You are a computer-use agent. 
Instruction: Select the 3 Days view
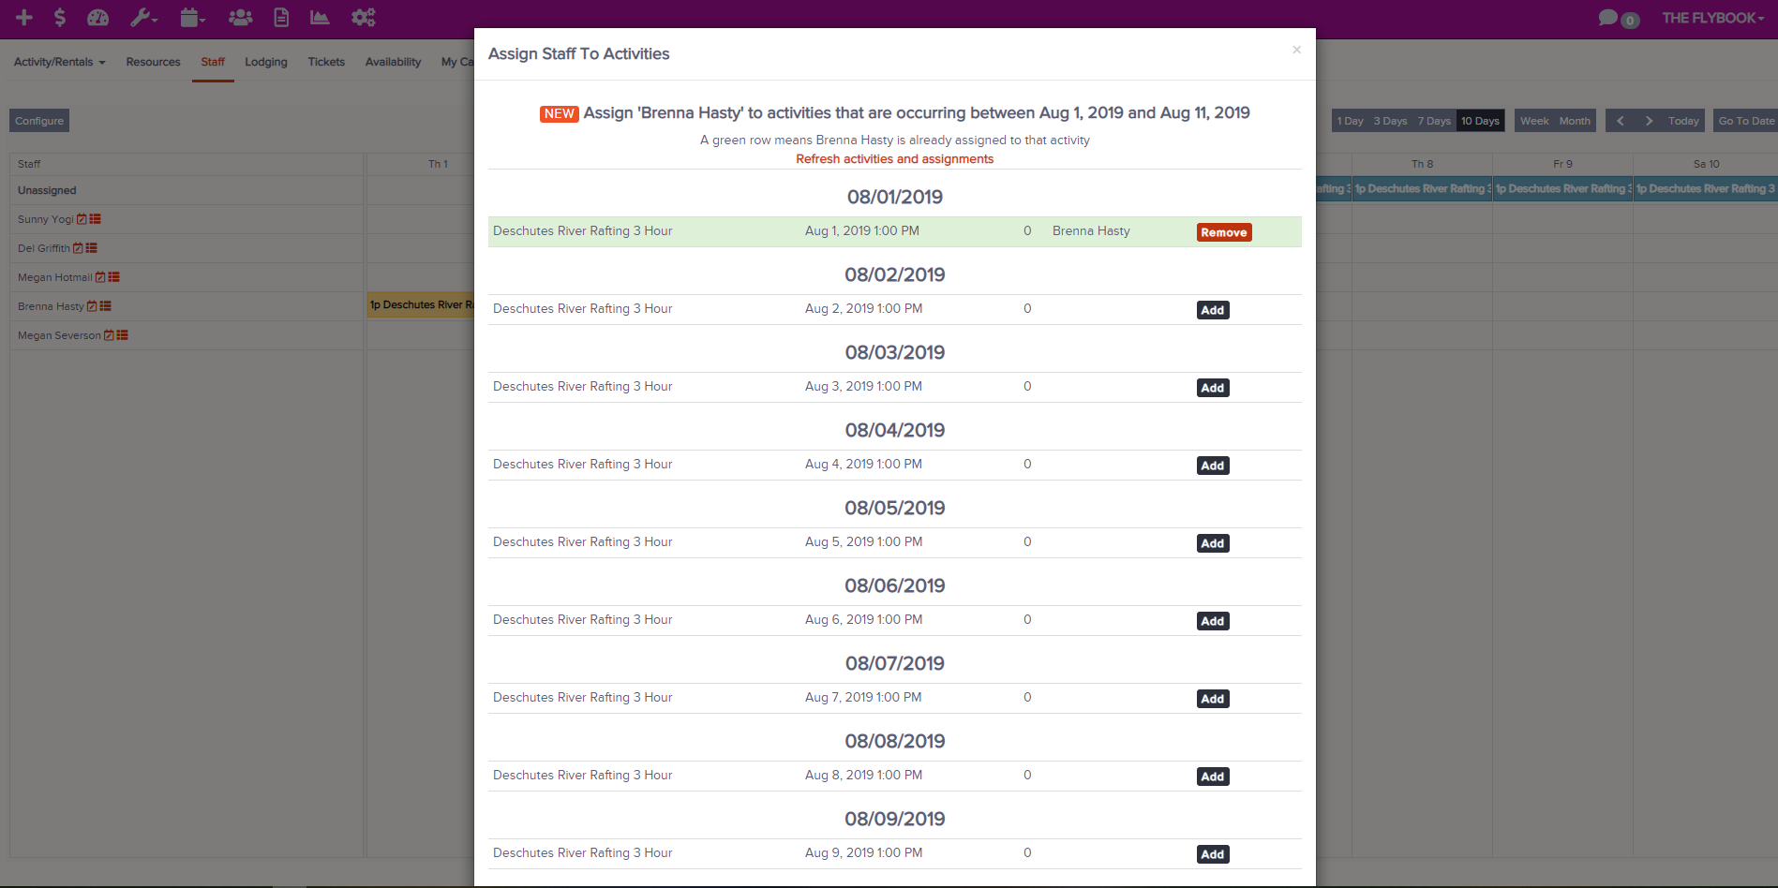1390,121
